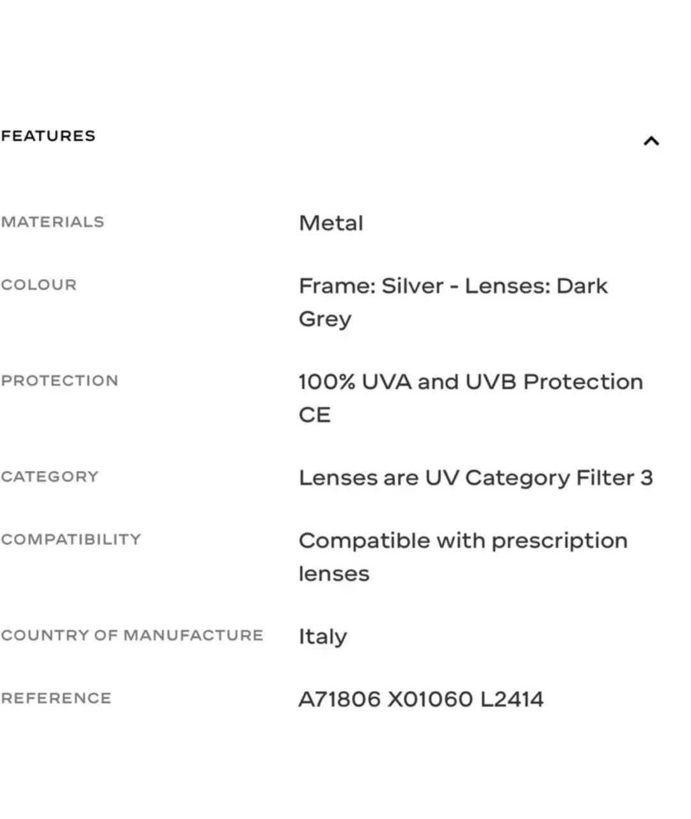This screenshot has width=691, height=819.
Task: Click Compatible with prescription text
Action: pyautogui.click(x=463, y=541)
